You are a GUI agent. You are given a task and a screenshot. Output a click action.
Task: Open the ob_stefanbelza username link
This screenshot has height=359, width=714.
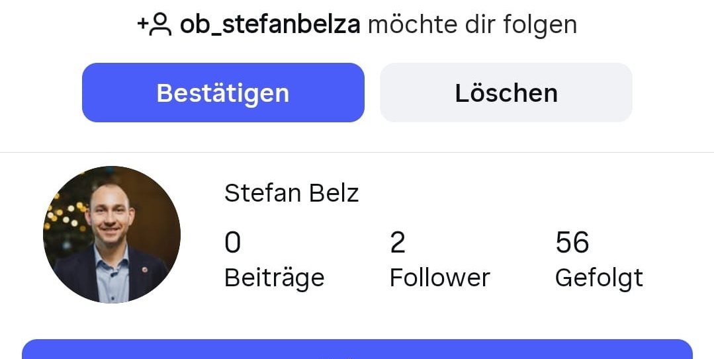tap(270, 25)
